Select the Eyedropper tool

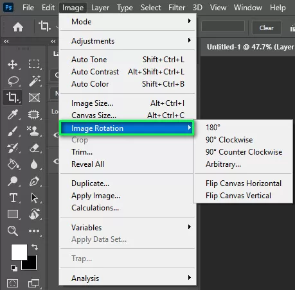coord(13,114)
